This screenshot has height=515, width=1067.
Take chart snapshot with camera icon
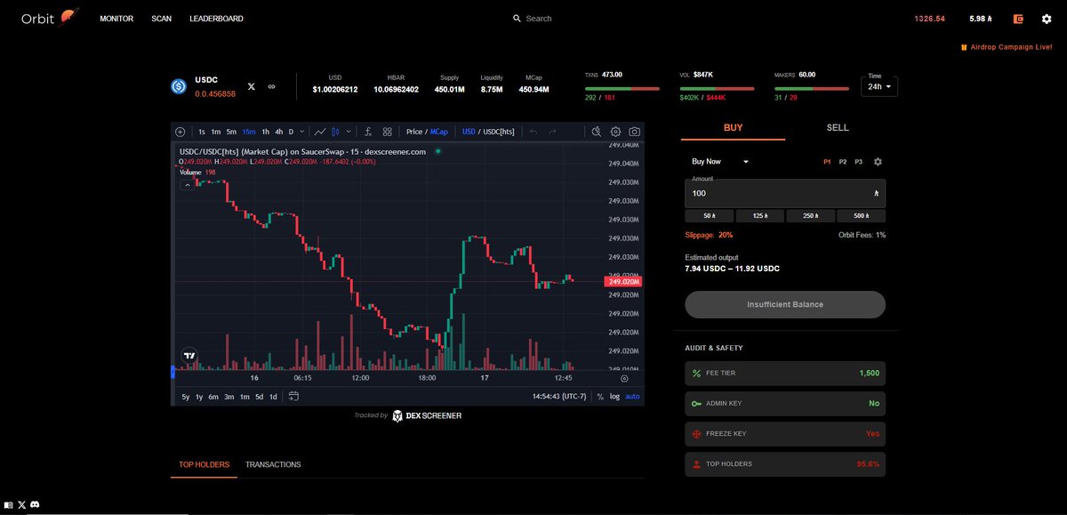coord(634,132)
